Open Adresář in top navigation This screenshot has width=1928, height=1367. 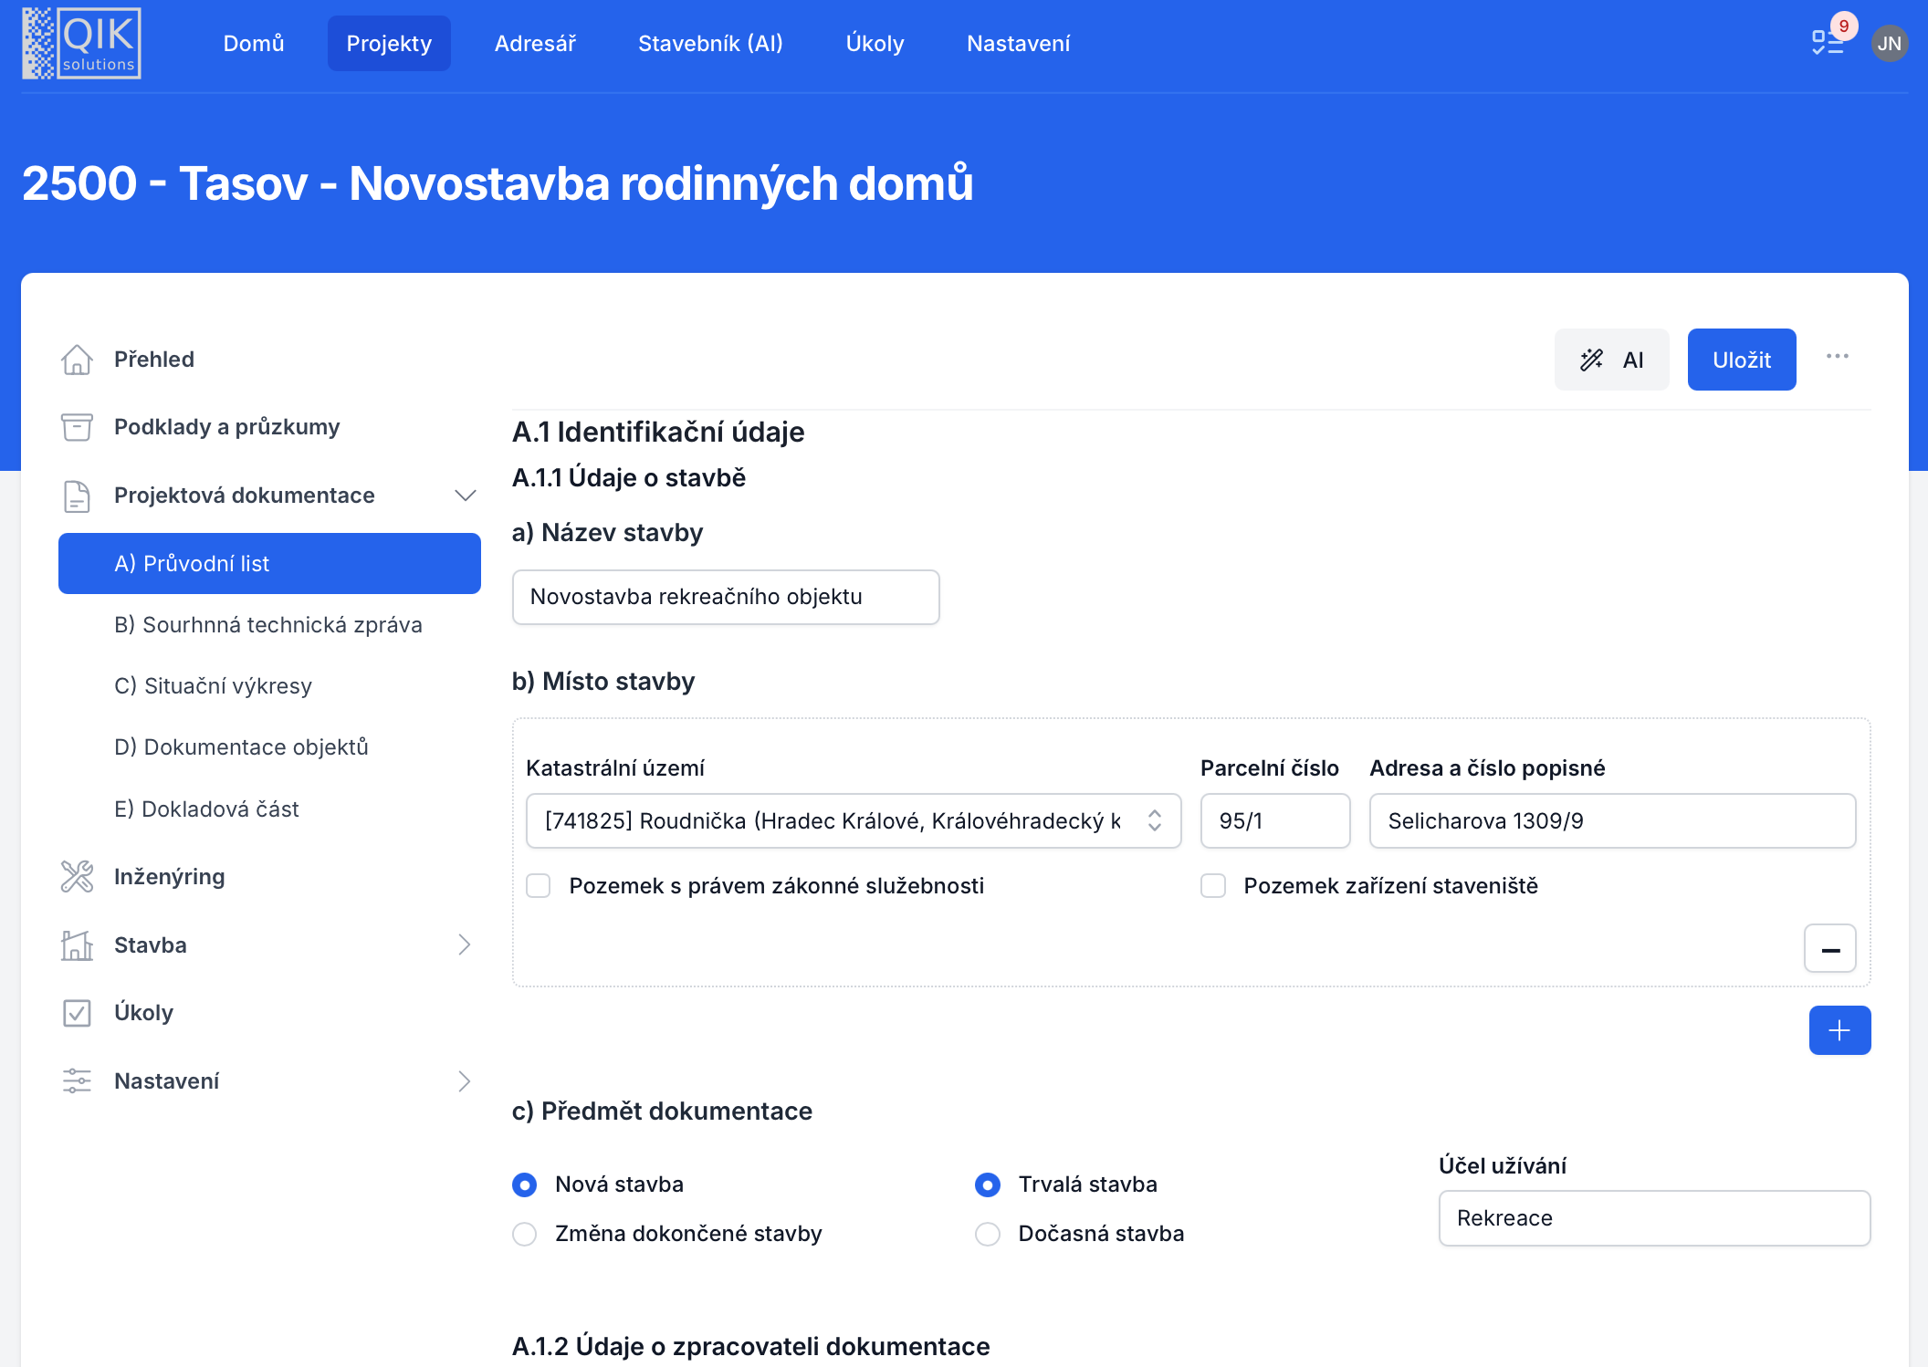pyautogui.click(x=535, y=44)
